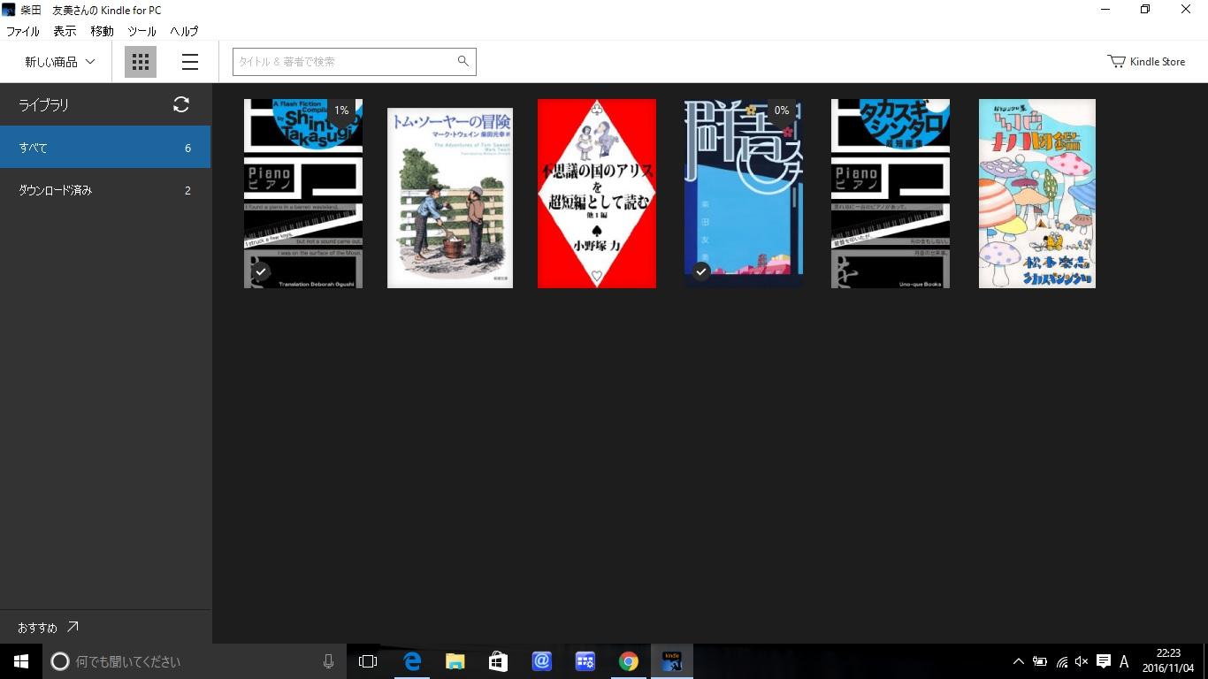The image size is (1208, 679).
Task: Click the library sync refresh icon
Action: [181, 104]
